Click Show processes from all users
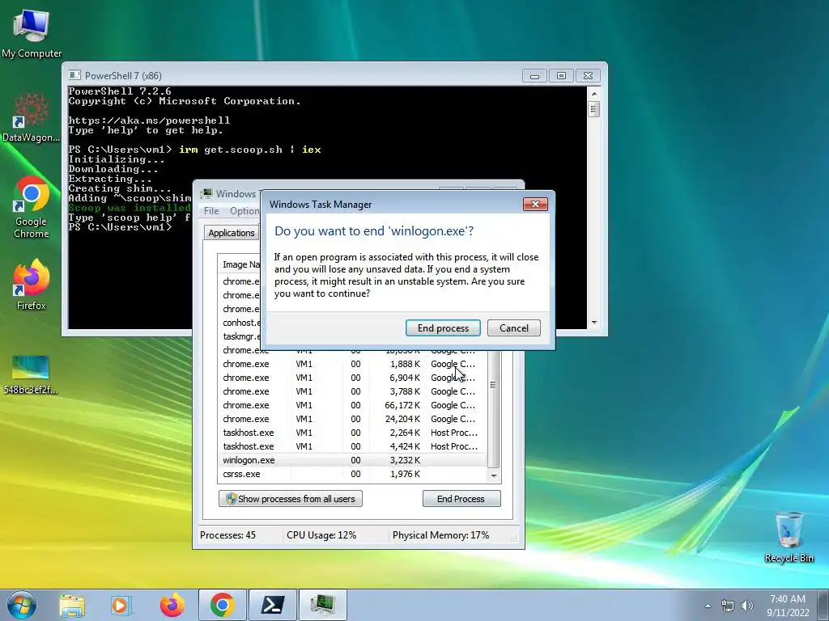Image resolution: width=829 pixels, height=621 pixels. click(x=291, y=498)
